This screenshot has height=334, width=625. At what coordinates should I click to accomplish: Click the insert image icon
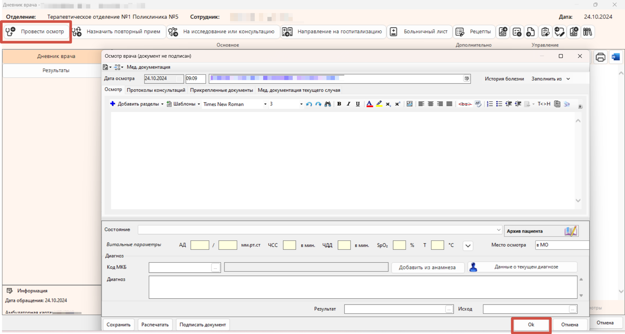click(x=410, y=104)
